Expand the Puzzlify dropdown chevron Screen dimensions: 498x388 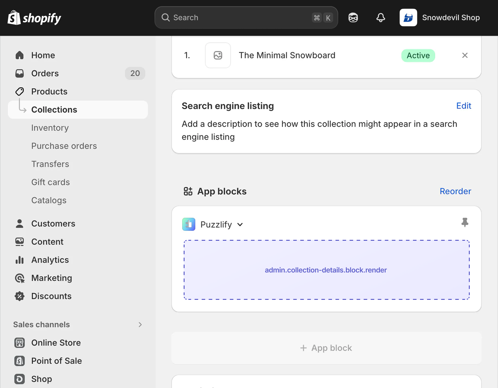pyautogui.click(x=240, y=225)
